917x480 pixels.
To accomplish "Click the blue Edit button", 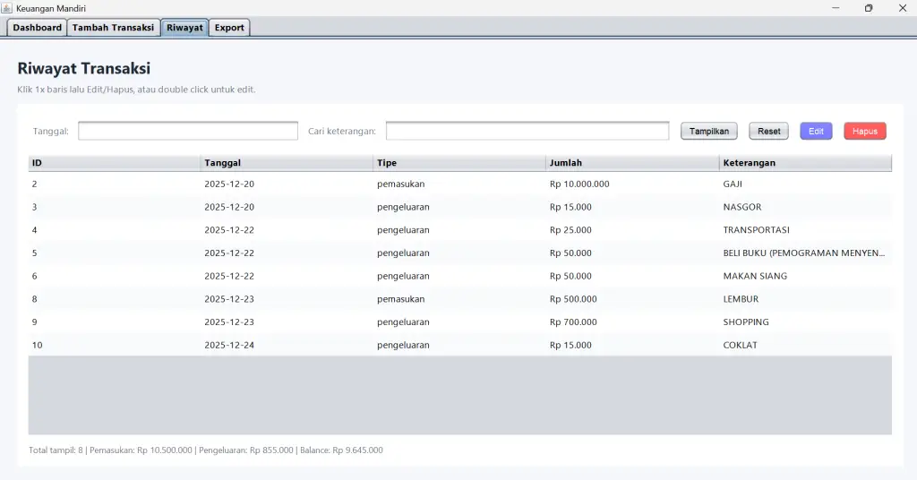I will click(816, 132).
